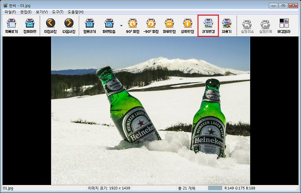This screenshot has width=301, height=193.
Task: Flip image with 좌우반전
Action: click(x=169, y=26)
